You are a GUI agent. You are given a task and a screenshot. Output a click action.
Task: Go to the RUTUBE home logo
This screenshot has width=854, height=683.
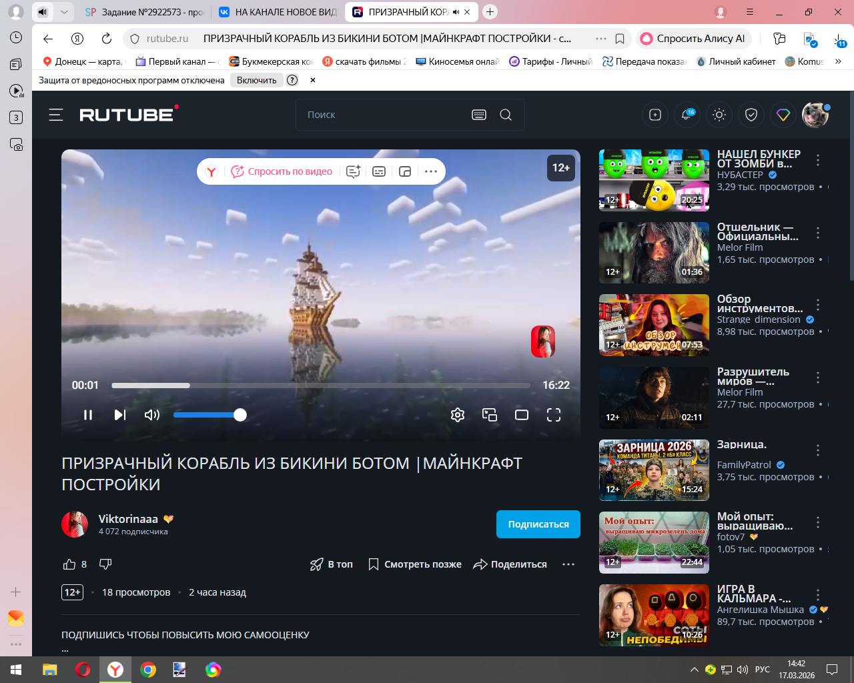pos(129,114)
